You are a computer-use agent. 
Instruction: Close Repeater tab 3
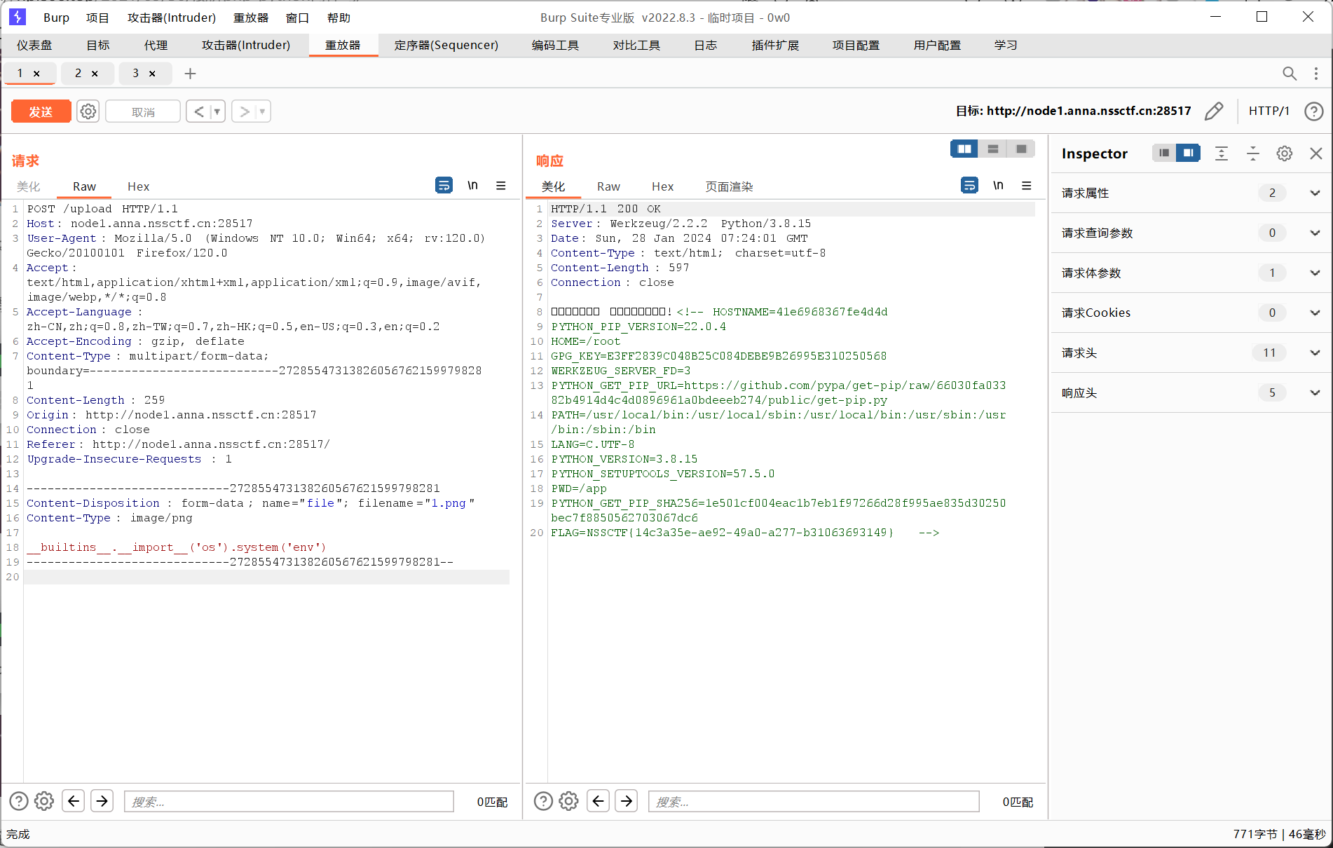pos(152,74)
